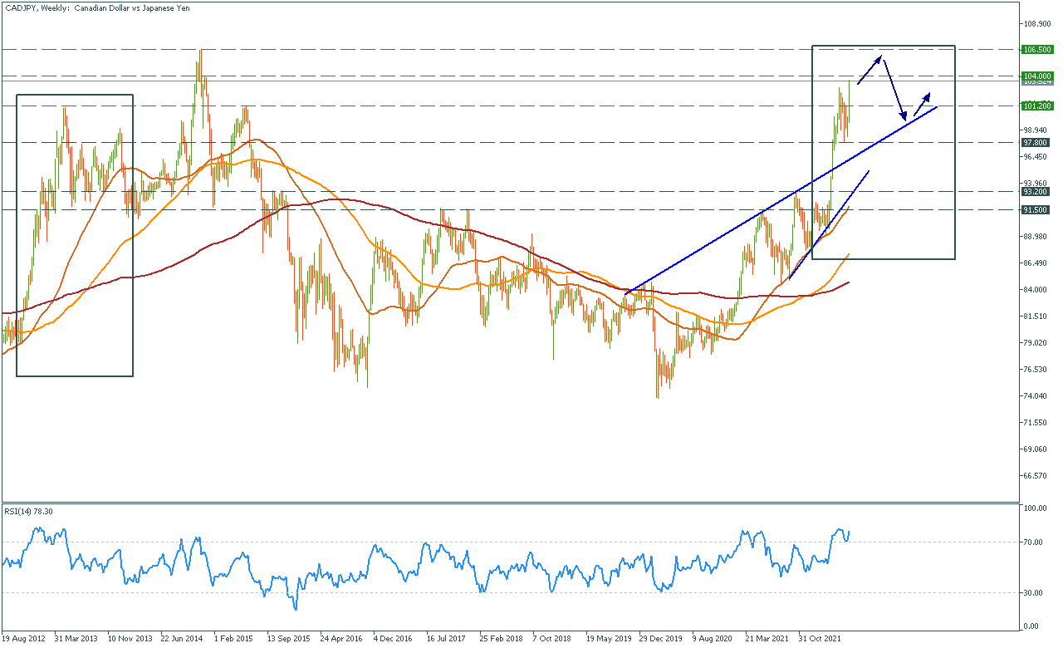Select the dashed upward blue arrow
Viewport: 1063px width, 648px height.
(x=922, y=104)
